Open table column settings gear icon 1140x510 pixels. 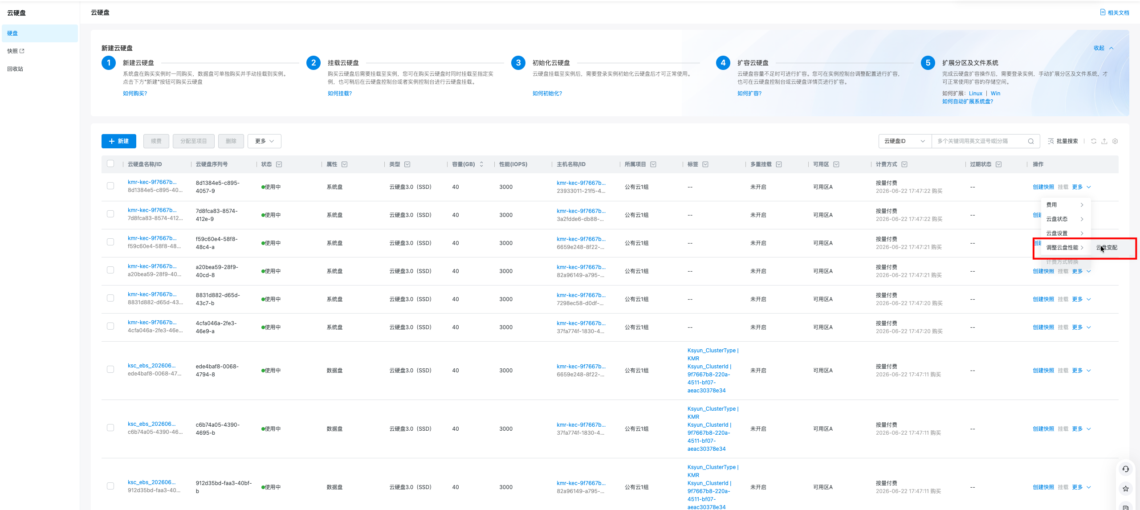coord(1115,141)
